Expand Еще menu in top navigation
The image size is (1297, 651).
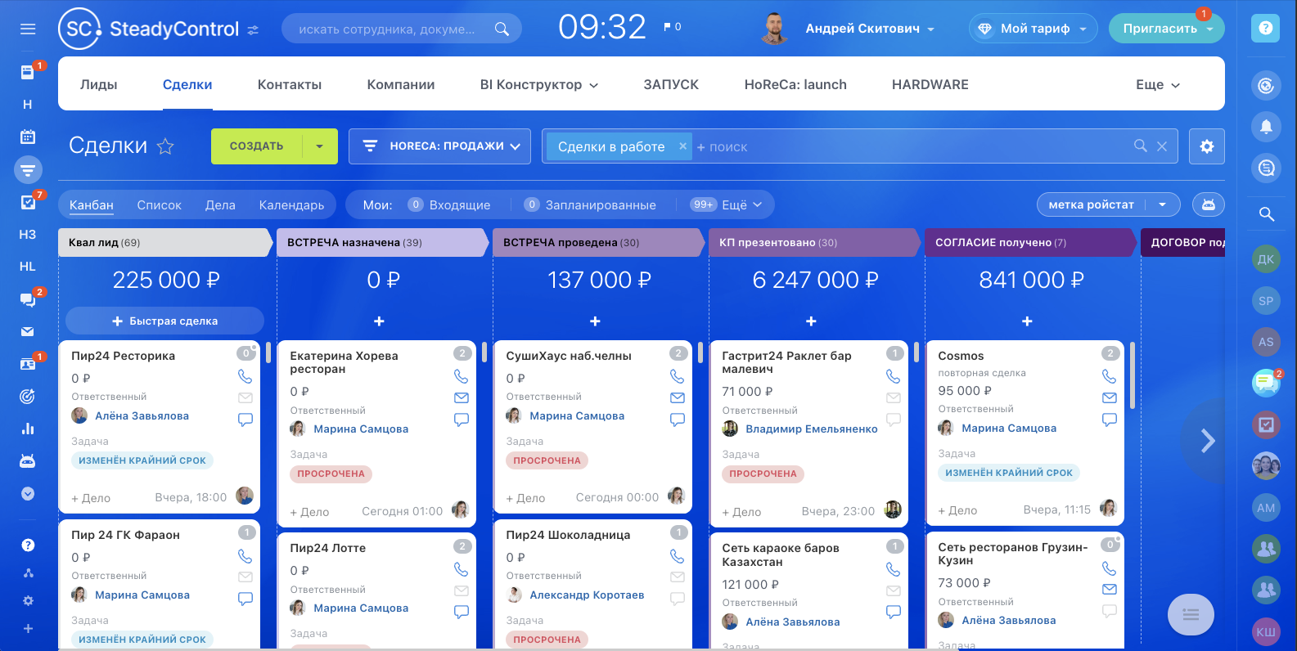tap(1158, 84)
